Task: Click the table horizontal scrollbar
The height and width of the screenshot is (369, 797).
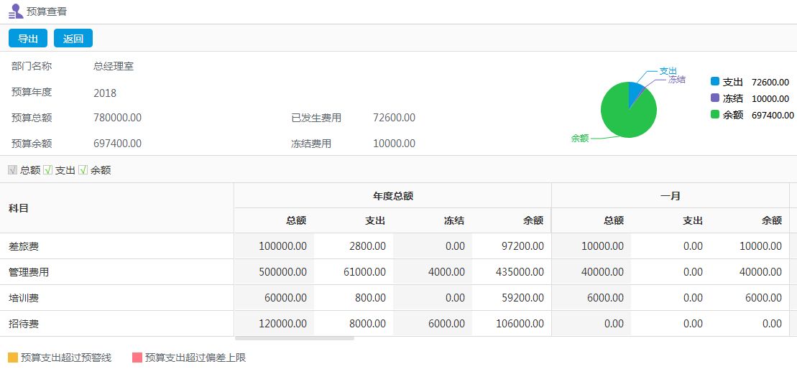Action: click(295, 338)
